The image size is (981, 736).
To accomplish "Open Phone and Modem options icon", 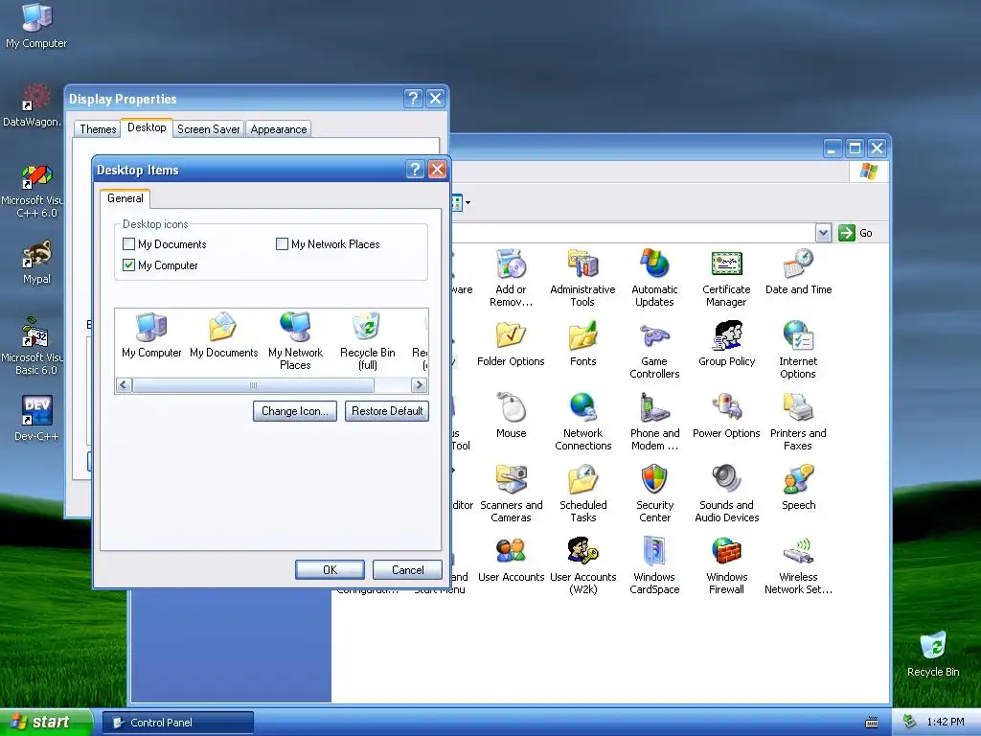I will (x=654, y=422).
